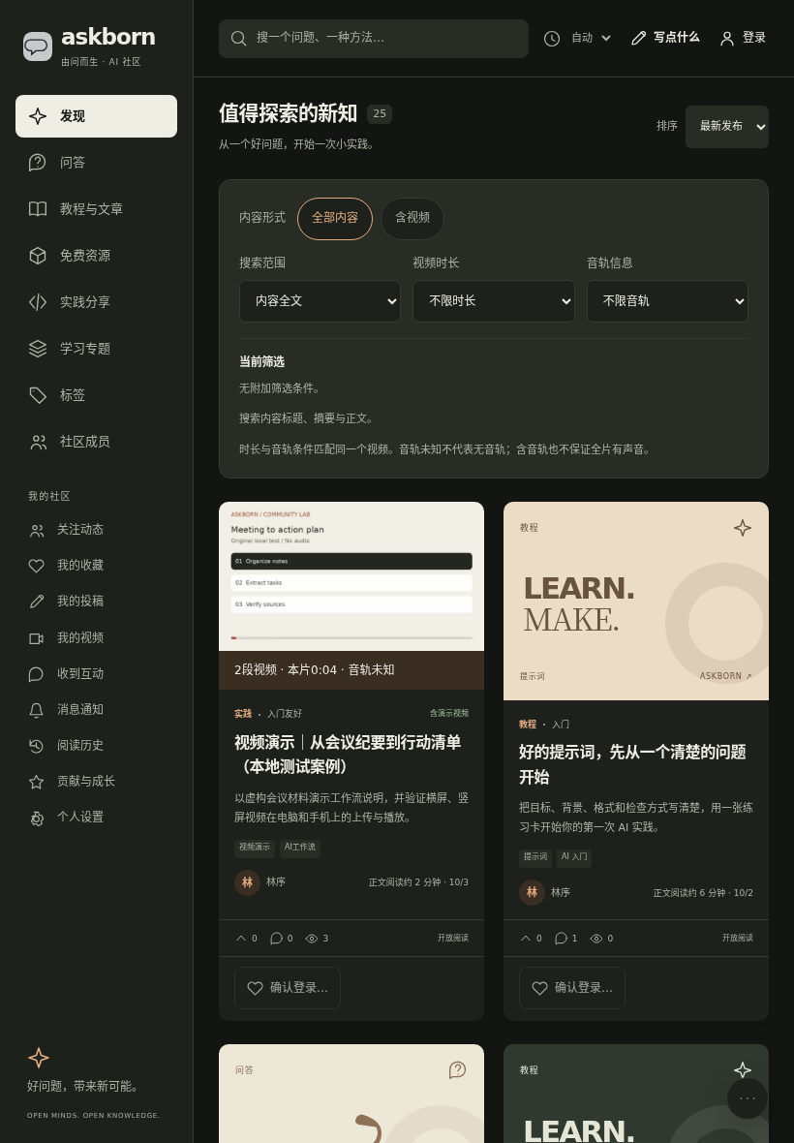Go to 实践分享 code icon
Screen dimensions: 794x1143
37,302
